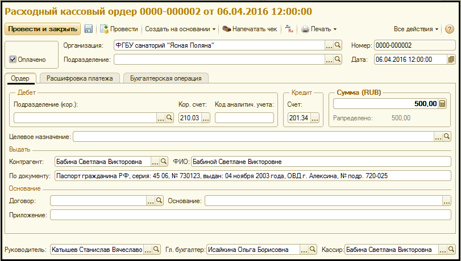Click the magnifier next to Руководитель
461x261 pixels.
pyautogui.click(x=156, y=250)
